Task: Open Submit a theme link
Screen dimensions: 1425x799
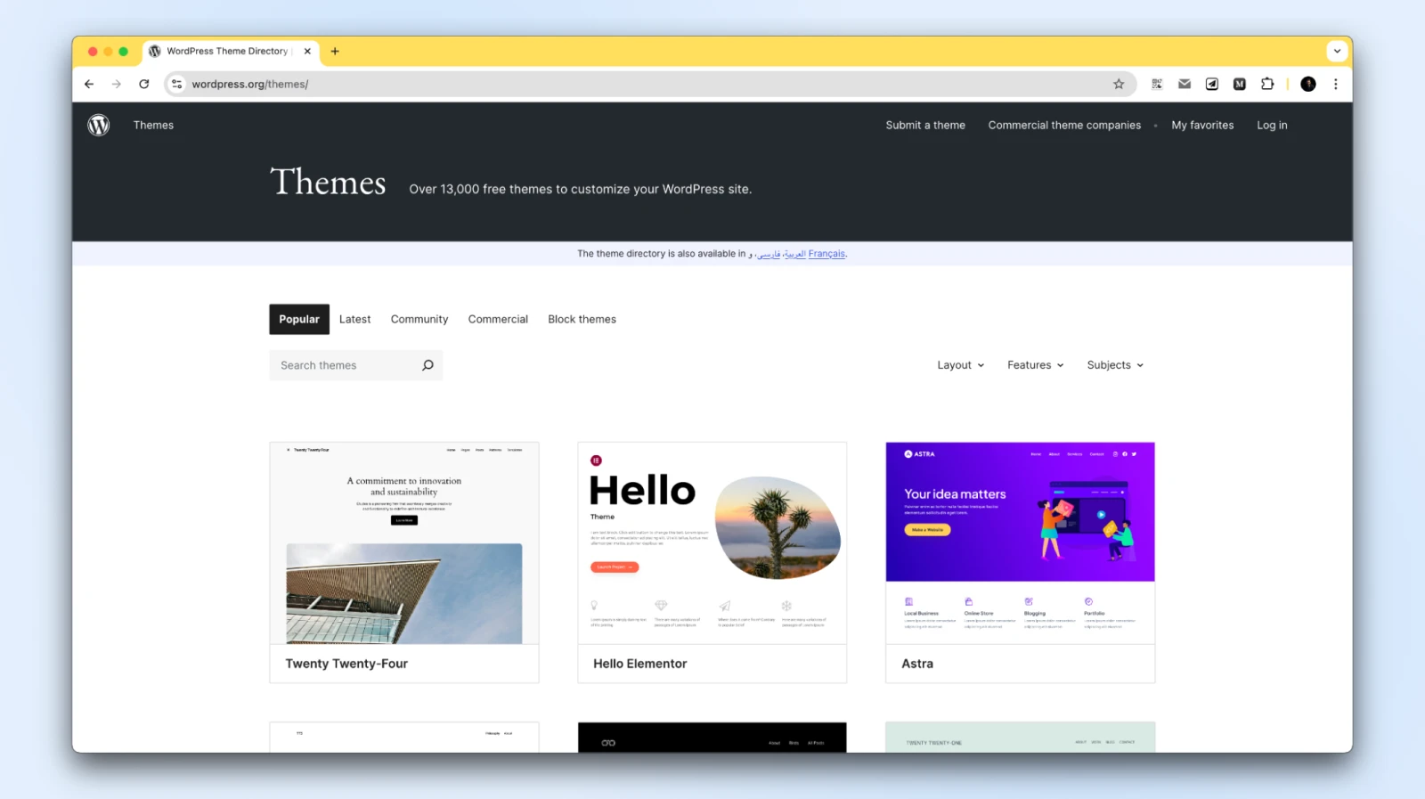Action: pos(925,125)
